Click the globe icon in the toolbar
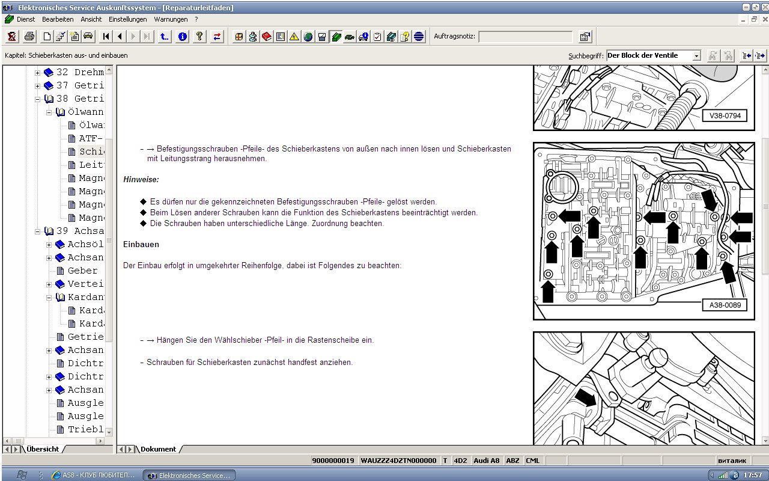The width and height of the screenshot is (769, 481). click(x=308, y=37)
